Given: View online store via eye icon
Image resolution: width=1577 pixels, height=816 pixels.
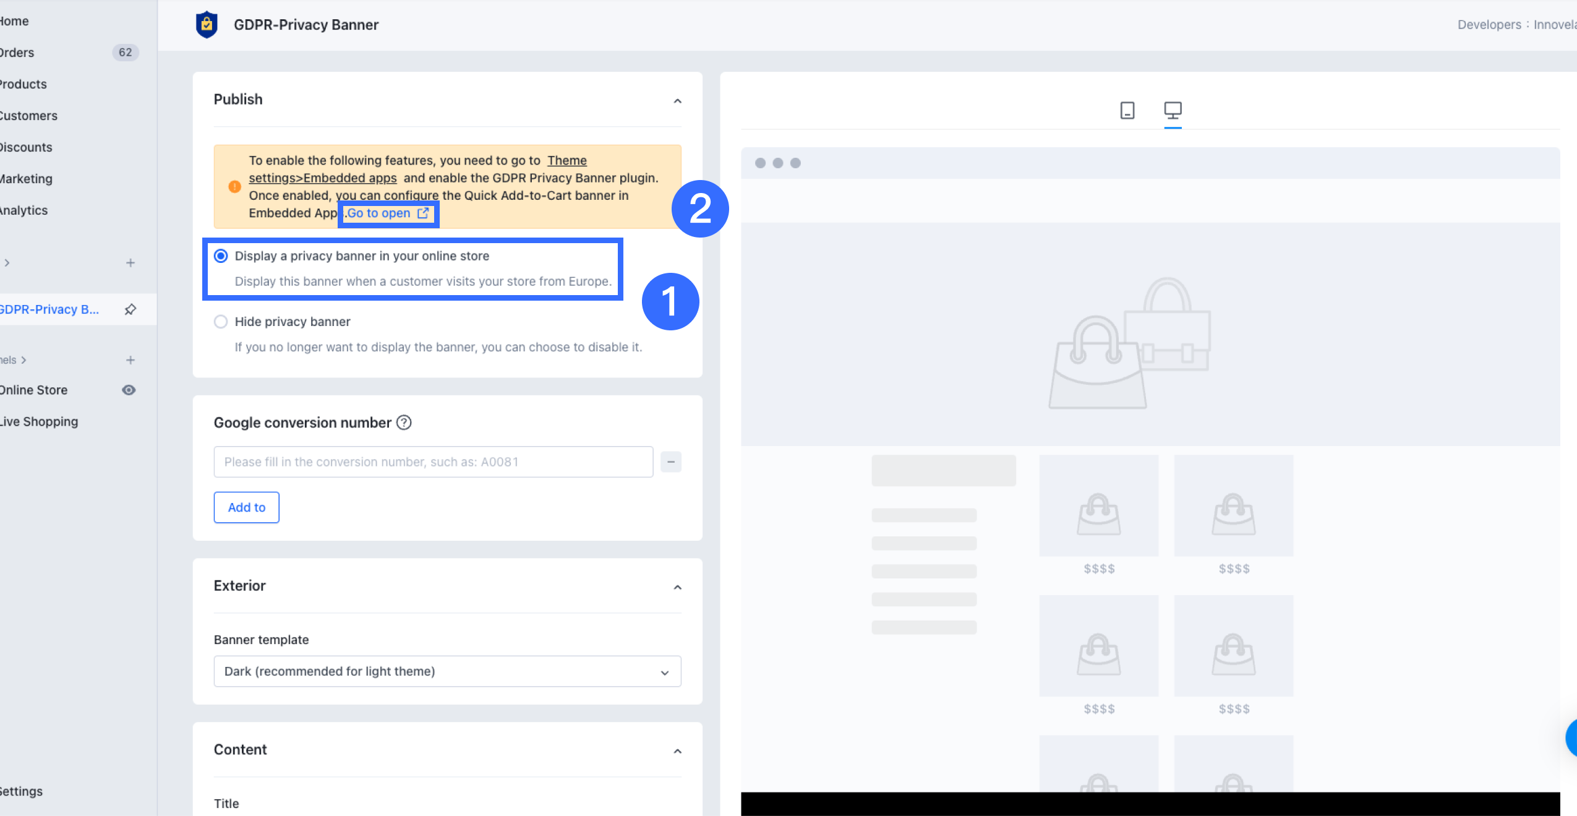Looking at the screenshot, I should [x=129, y=390].
